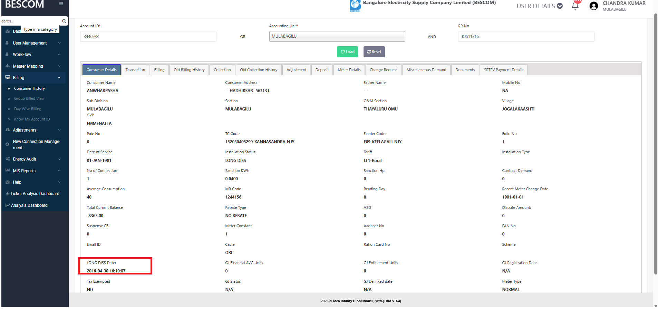Open Ticket Analysis Dashboard from sidebar
The height and width of the screenshot is (328, 658).
35,194
